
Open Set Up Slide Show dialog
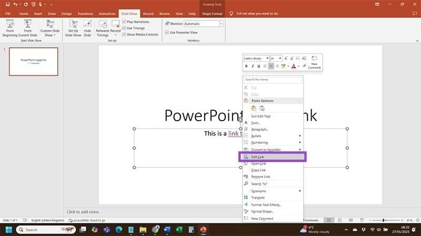[73, 28]
